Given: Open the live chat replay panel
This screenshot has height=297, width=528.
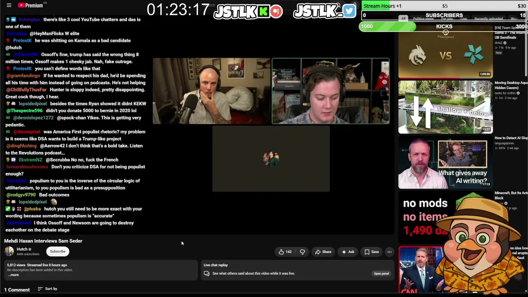Looking at the screenshot, I should click(381, 273).
